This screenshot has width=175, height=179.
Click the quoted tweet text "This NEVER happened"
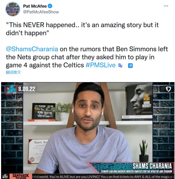point(42,25)
